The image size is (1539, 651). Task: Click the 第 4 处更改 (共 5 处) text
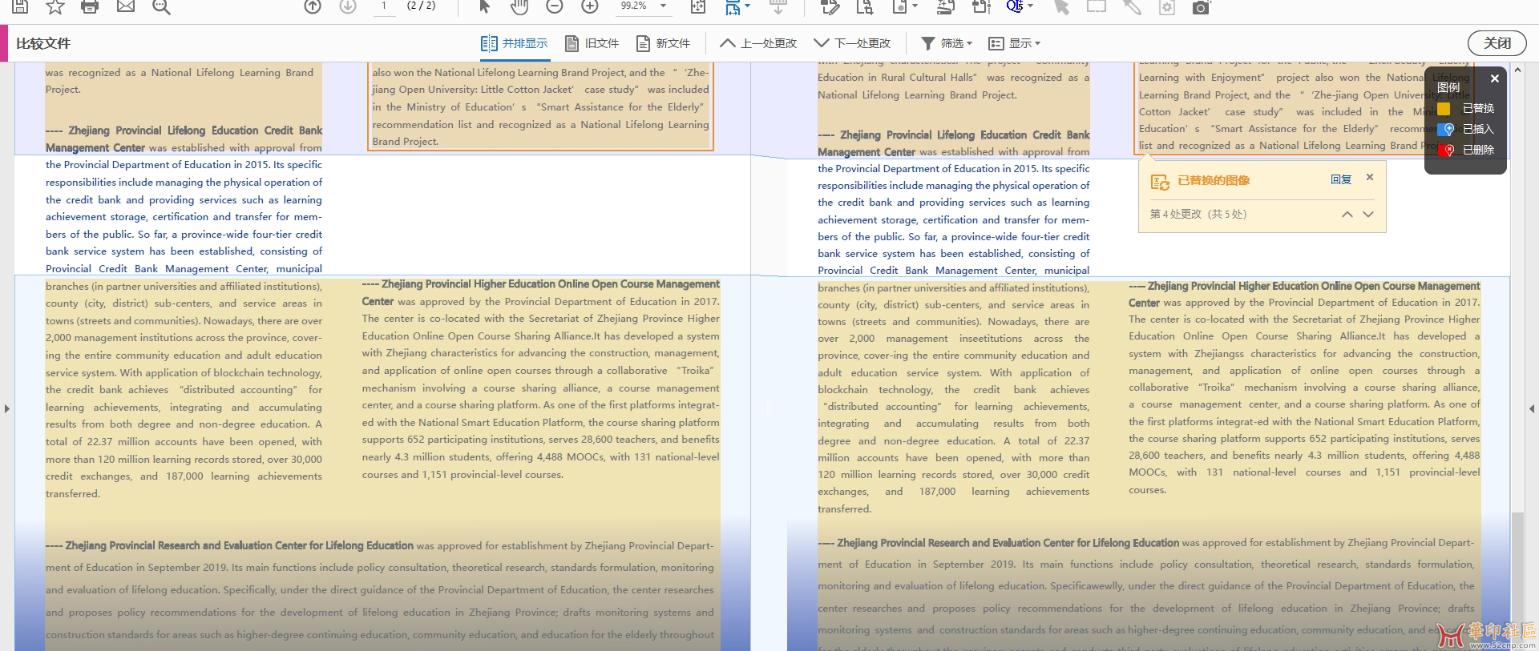[1198, 215]
